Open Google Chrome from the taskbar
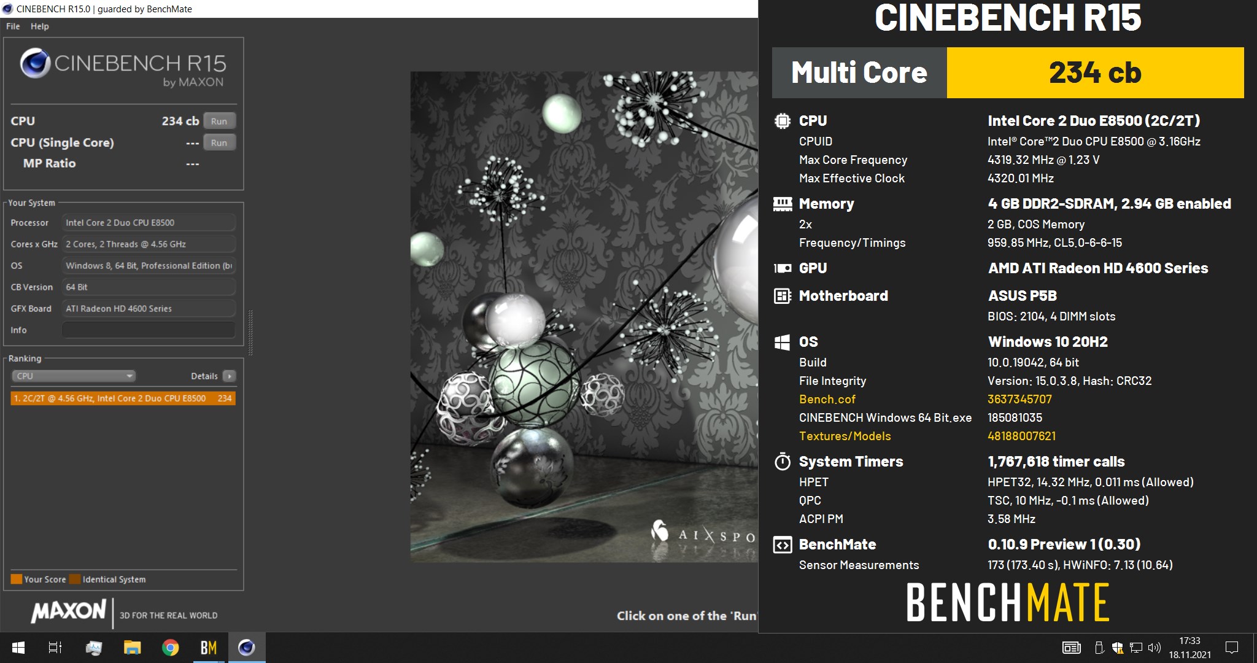 tap(170, 648)
